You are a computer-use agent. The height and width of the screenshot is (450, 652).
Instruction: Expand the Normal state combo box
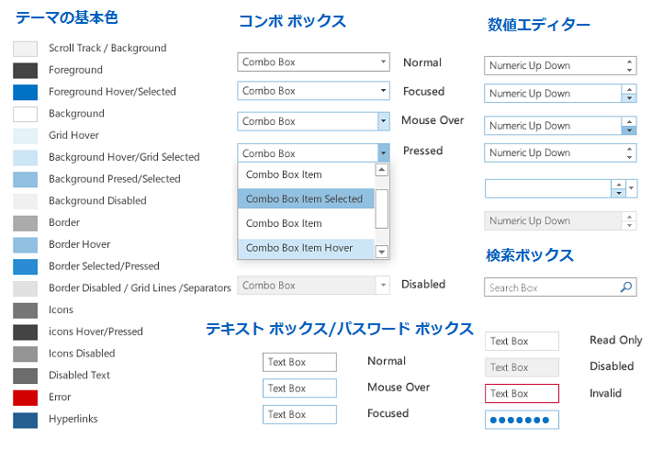click(x=383, y=62)
